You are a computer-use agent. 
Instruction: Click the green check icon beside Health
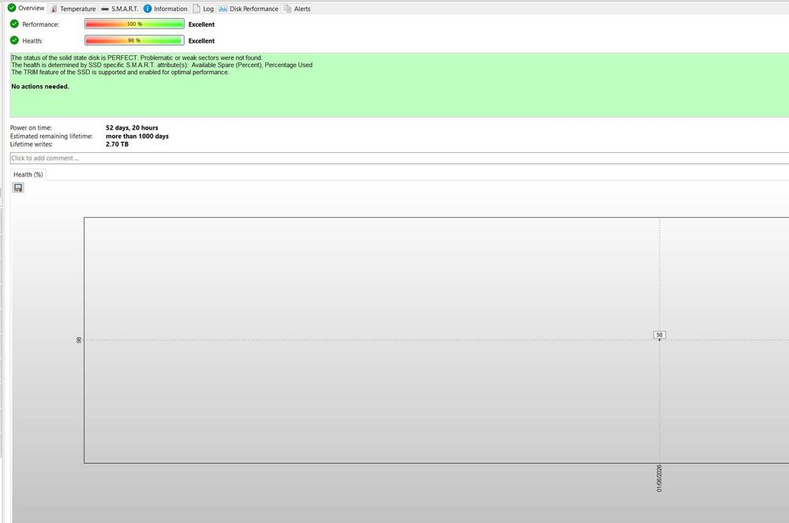pos(14,40)
